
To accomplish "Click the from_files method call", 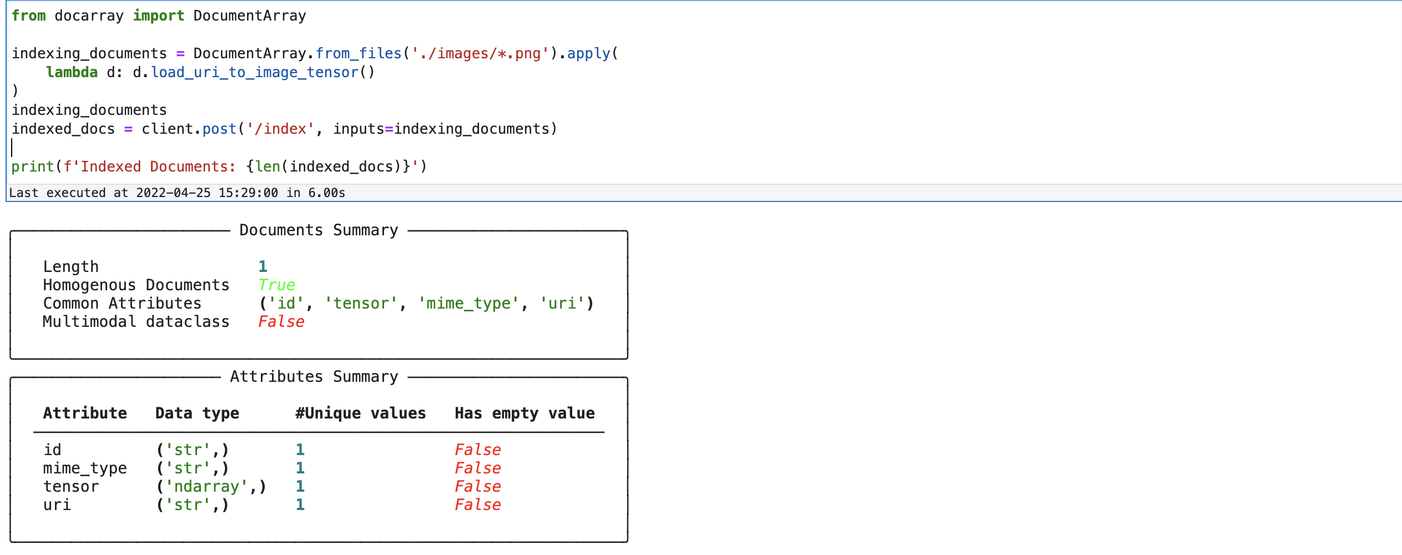I will click(x=359, y=53).
